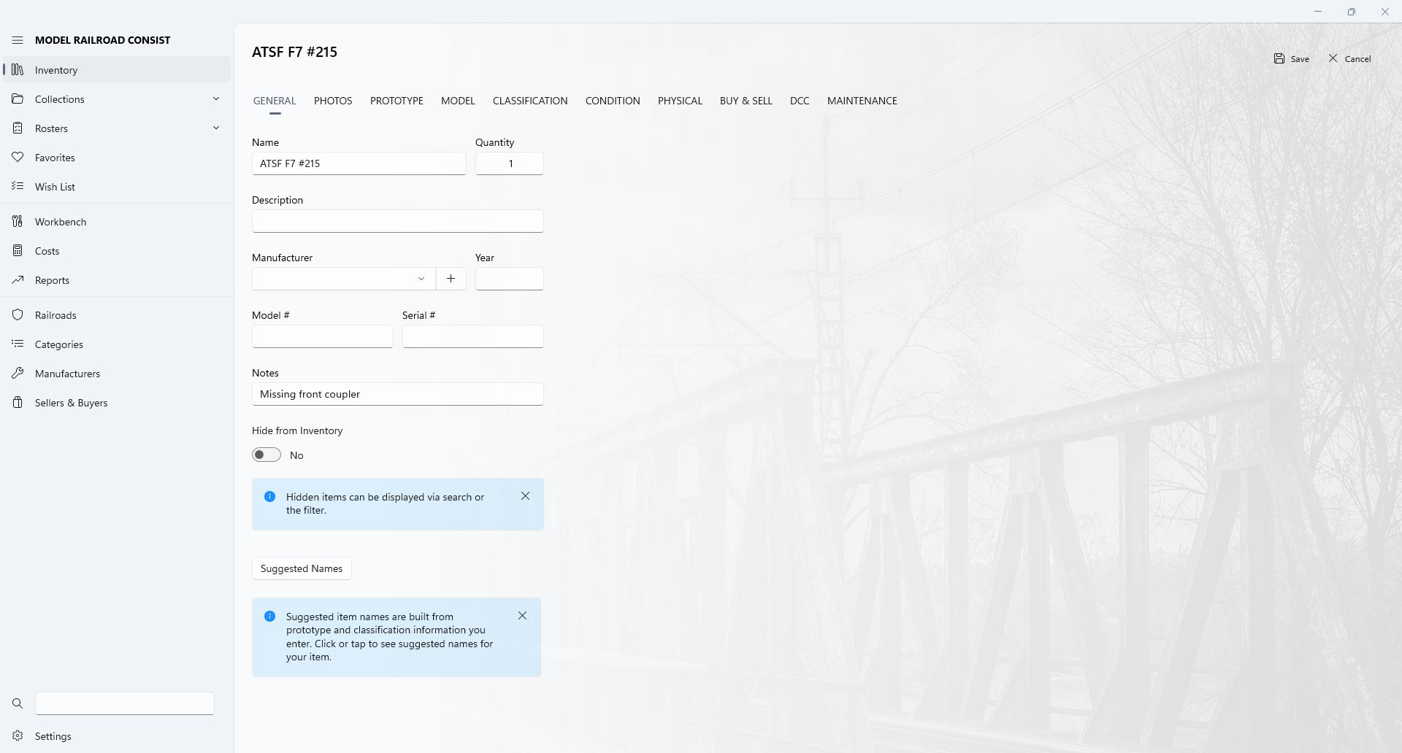Switch to the PHOTOS tab
Screen dimensions: 1402x753
point(333,101)
